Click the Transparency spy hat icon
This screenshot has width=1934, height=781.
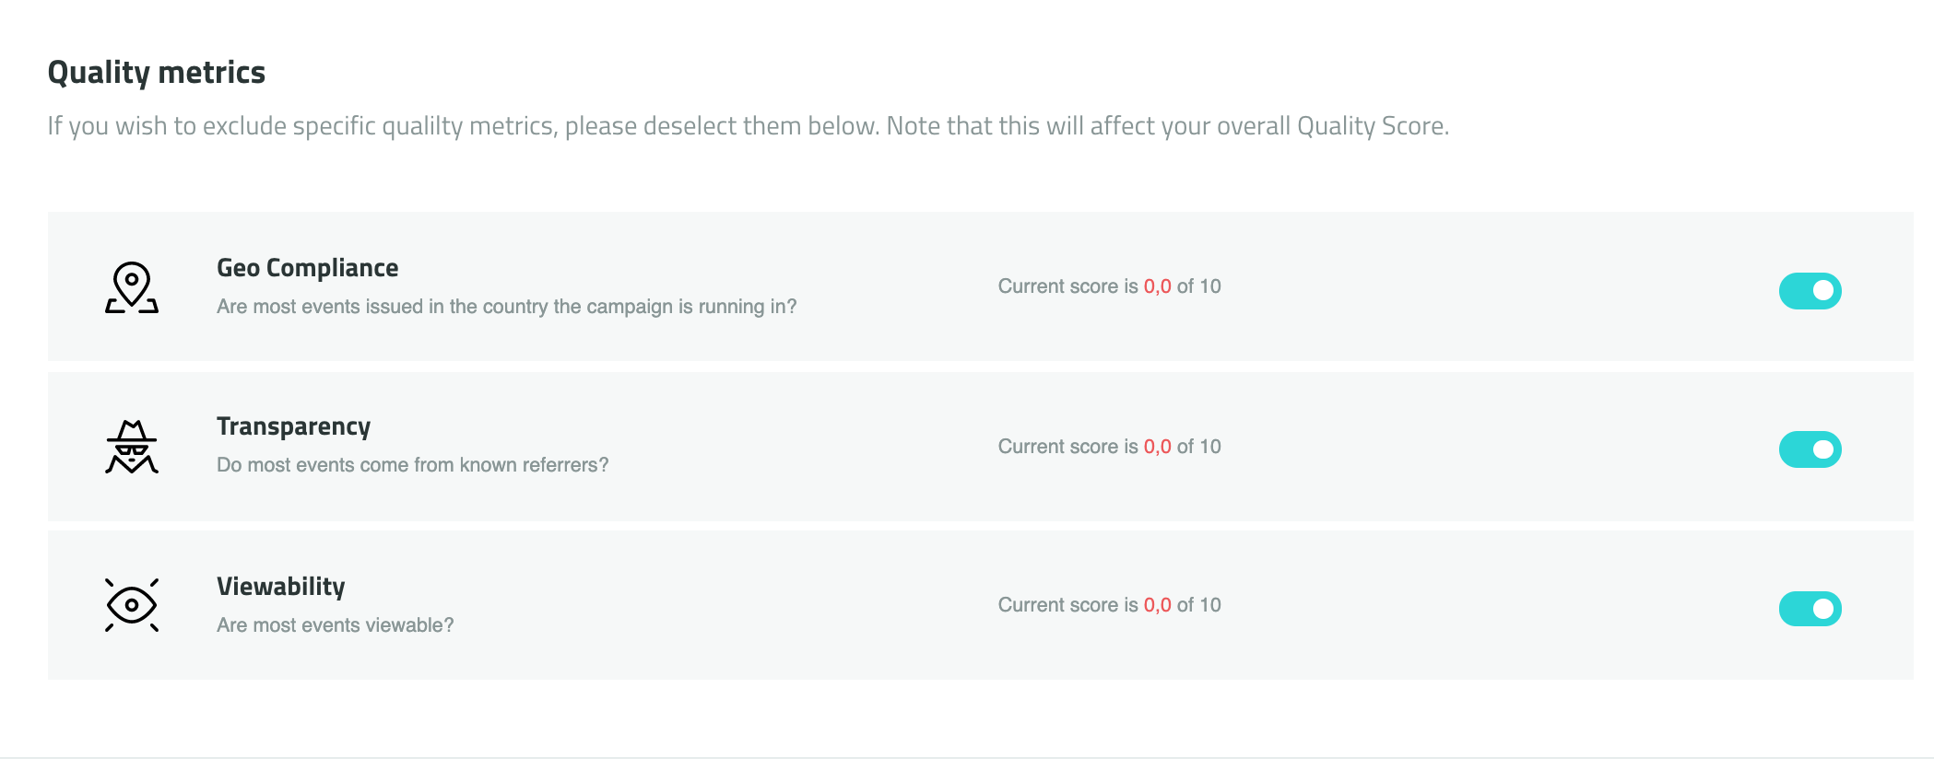click(x=132, y=447)
